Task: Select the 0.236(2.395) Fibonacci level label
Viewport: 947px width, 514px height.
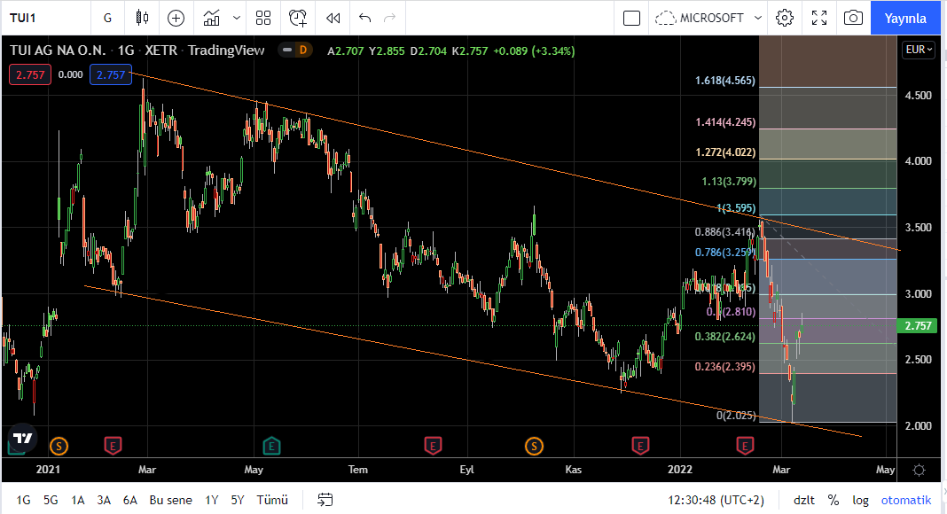Action: tap(724, 366)
